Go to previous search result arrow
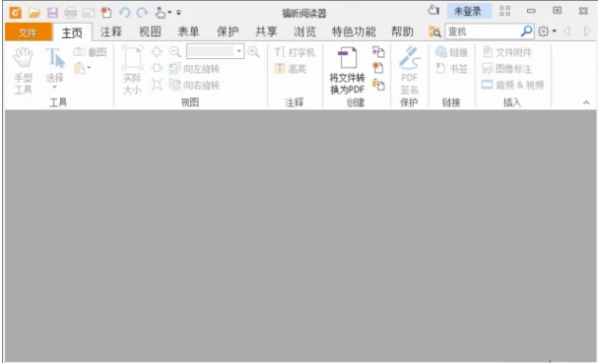Screen dimensions: 598x363 (566, 31)
